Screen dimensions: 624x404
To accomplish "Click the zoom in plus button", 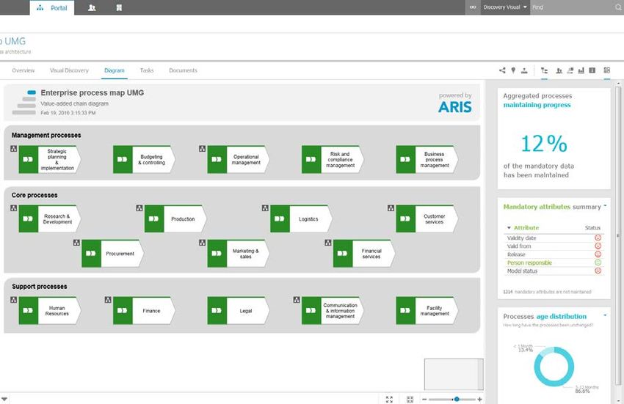I will point(479,399).
